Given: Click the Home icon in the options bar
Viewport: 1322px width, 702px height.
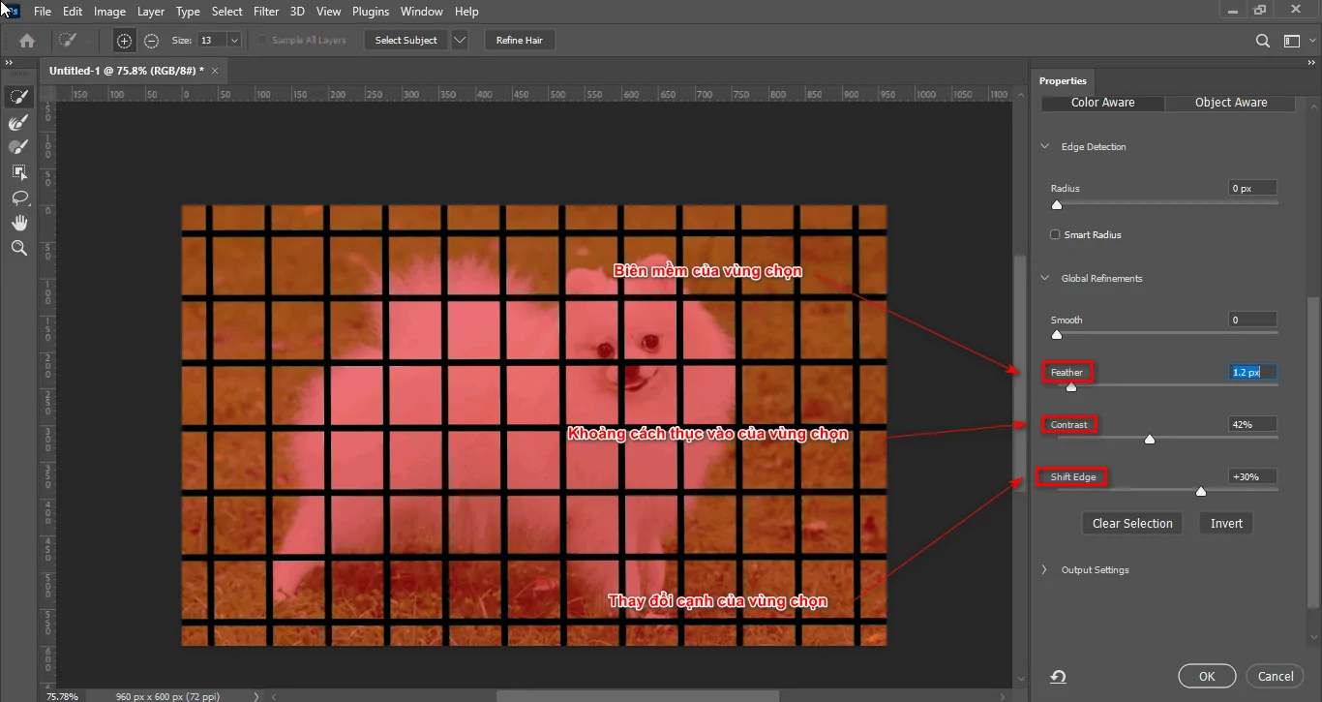Looking at the screenshot, I should click(x=26, y=41).
